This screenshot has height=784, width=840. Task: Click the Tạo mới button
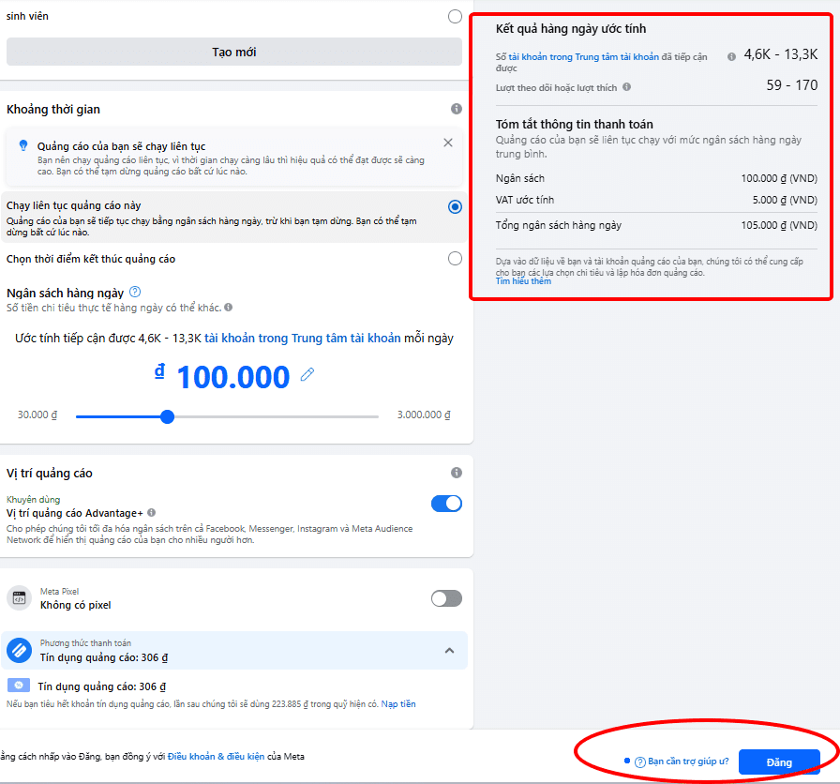[x=234, y=52]
